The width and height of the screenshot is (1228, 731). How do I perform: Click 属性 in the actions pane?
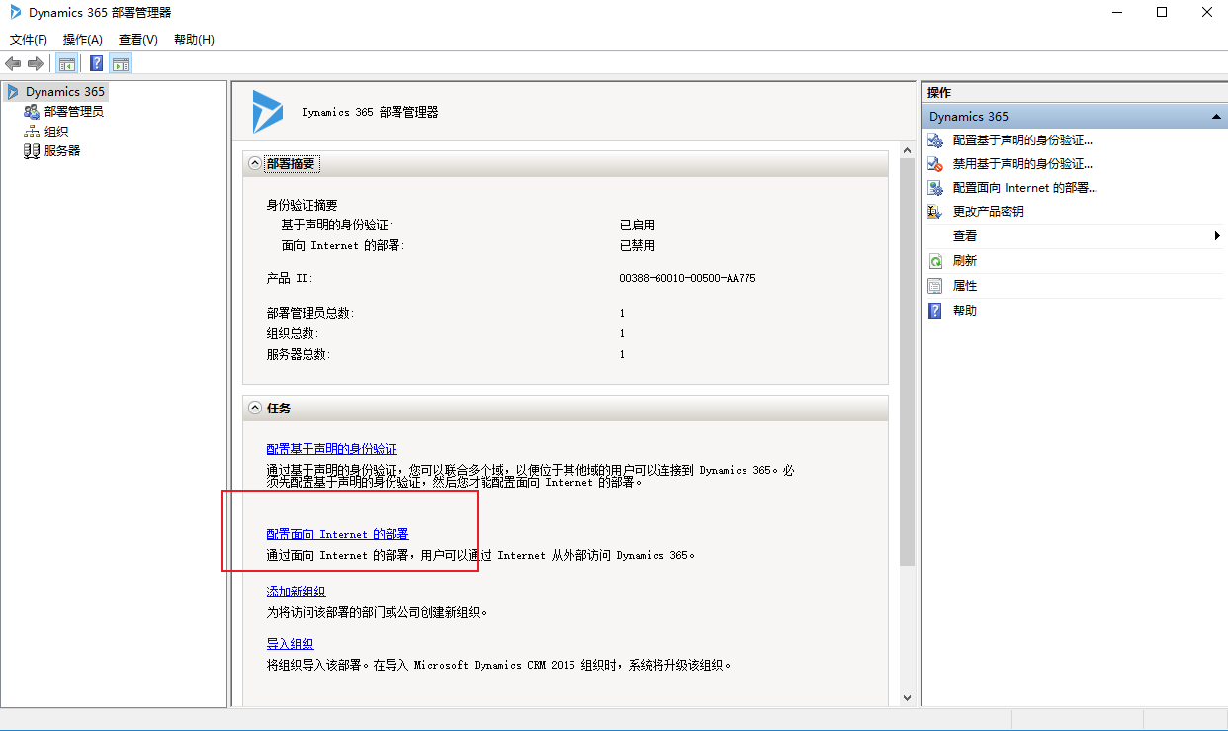[964, 286]
